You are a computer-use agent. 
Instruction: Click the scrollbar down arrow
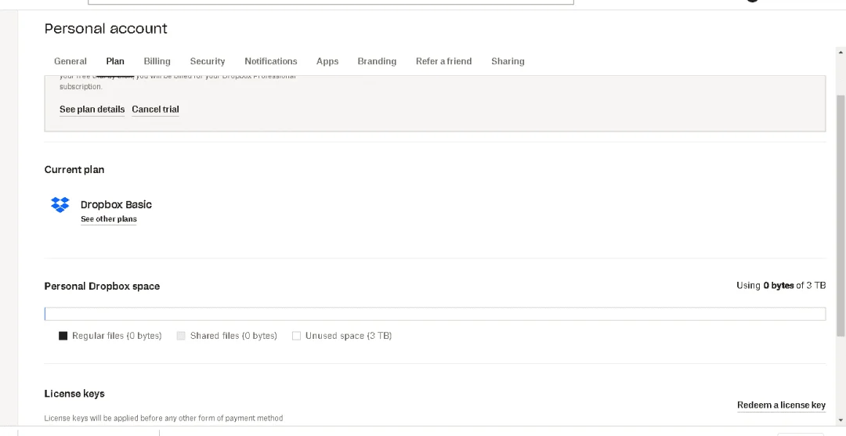point(841,420)
